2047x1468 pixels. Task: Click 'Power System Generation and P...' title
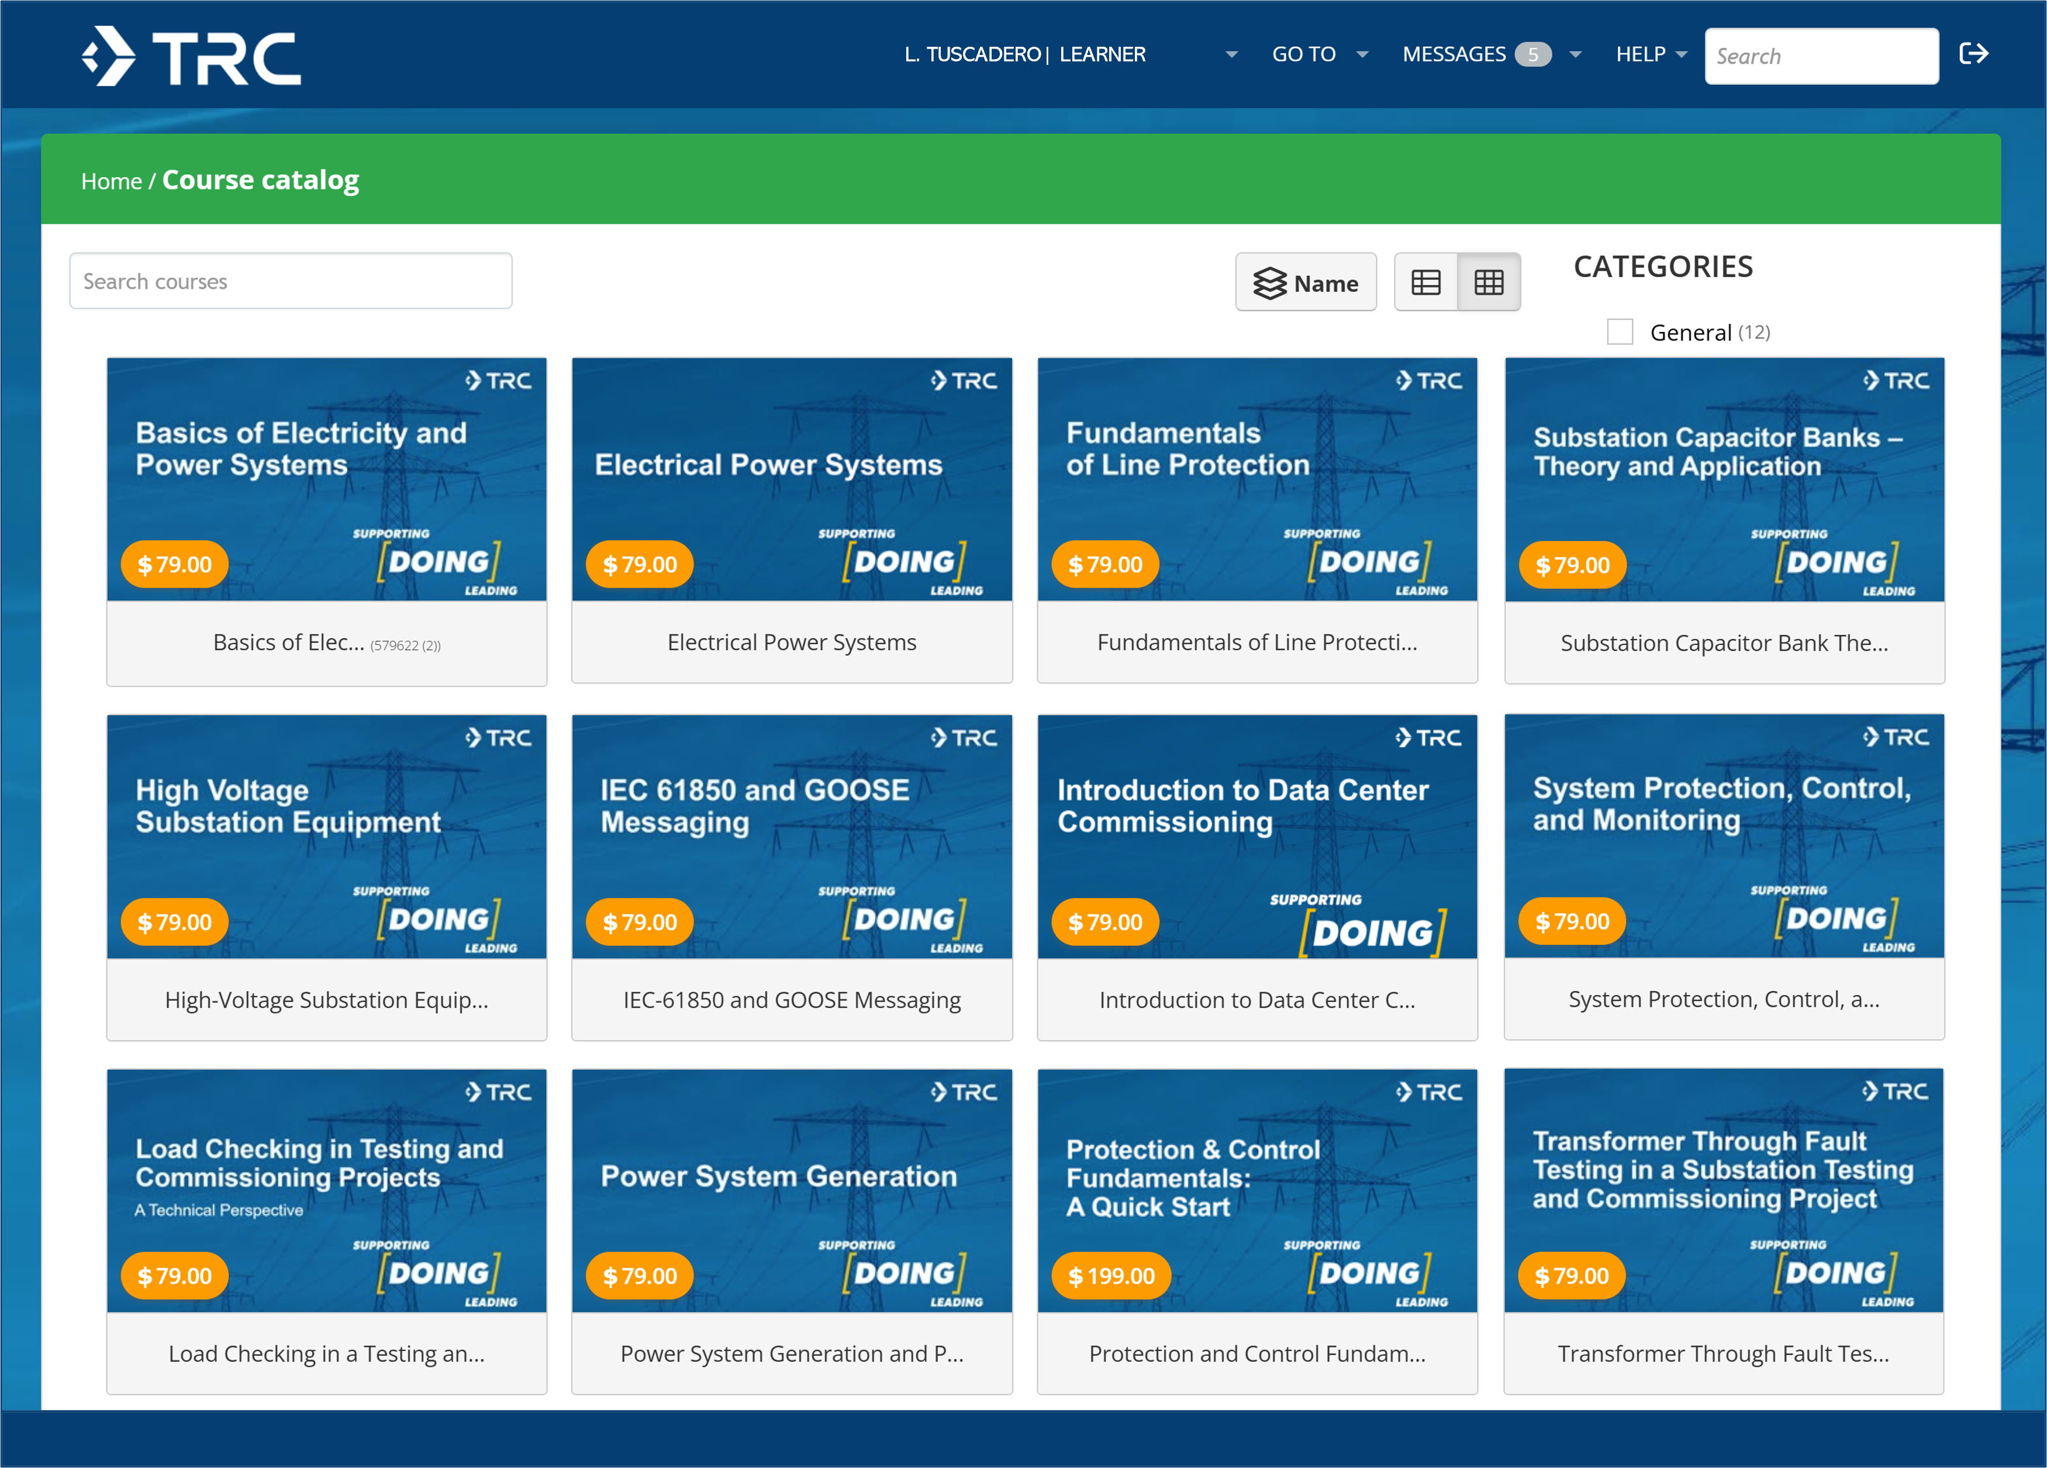click(x=792, y=1353)
